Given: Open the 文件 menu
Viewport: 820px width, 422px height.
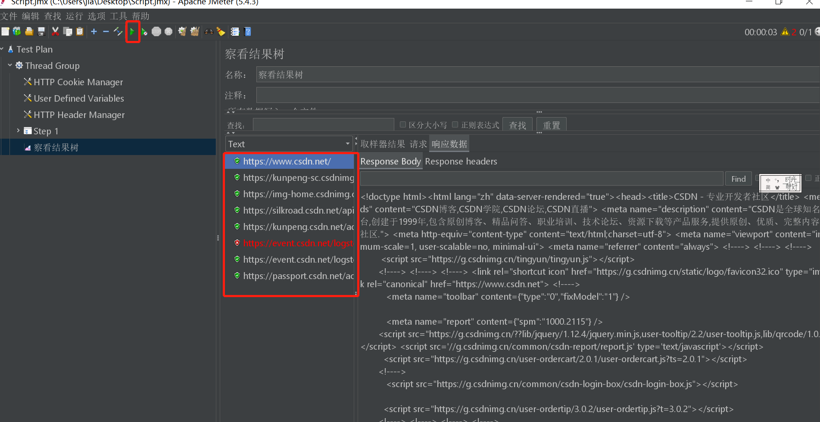Looking at the screenshot, I should (x=9, y=16).
